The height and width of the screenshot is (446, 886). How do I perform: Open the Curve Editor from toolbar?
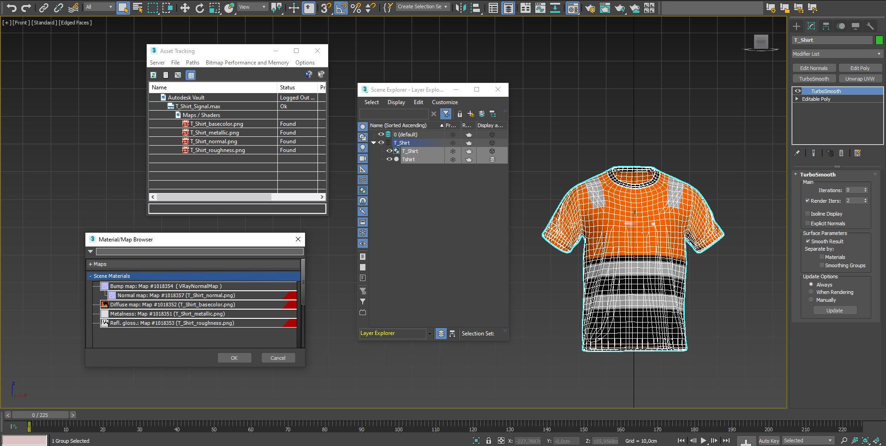pos(540,7)
